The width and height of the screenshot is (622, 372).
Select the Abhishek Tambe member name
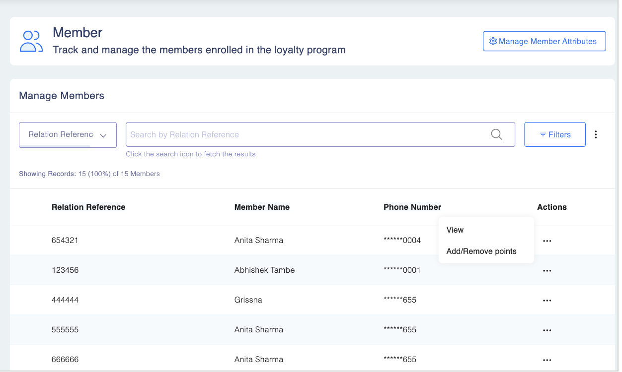pyautogui.click(x=264, y=270)
